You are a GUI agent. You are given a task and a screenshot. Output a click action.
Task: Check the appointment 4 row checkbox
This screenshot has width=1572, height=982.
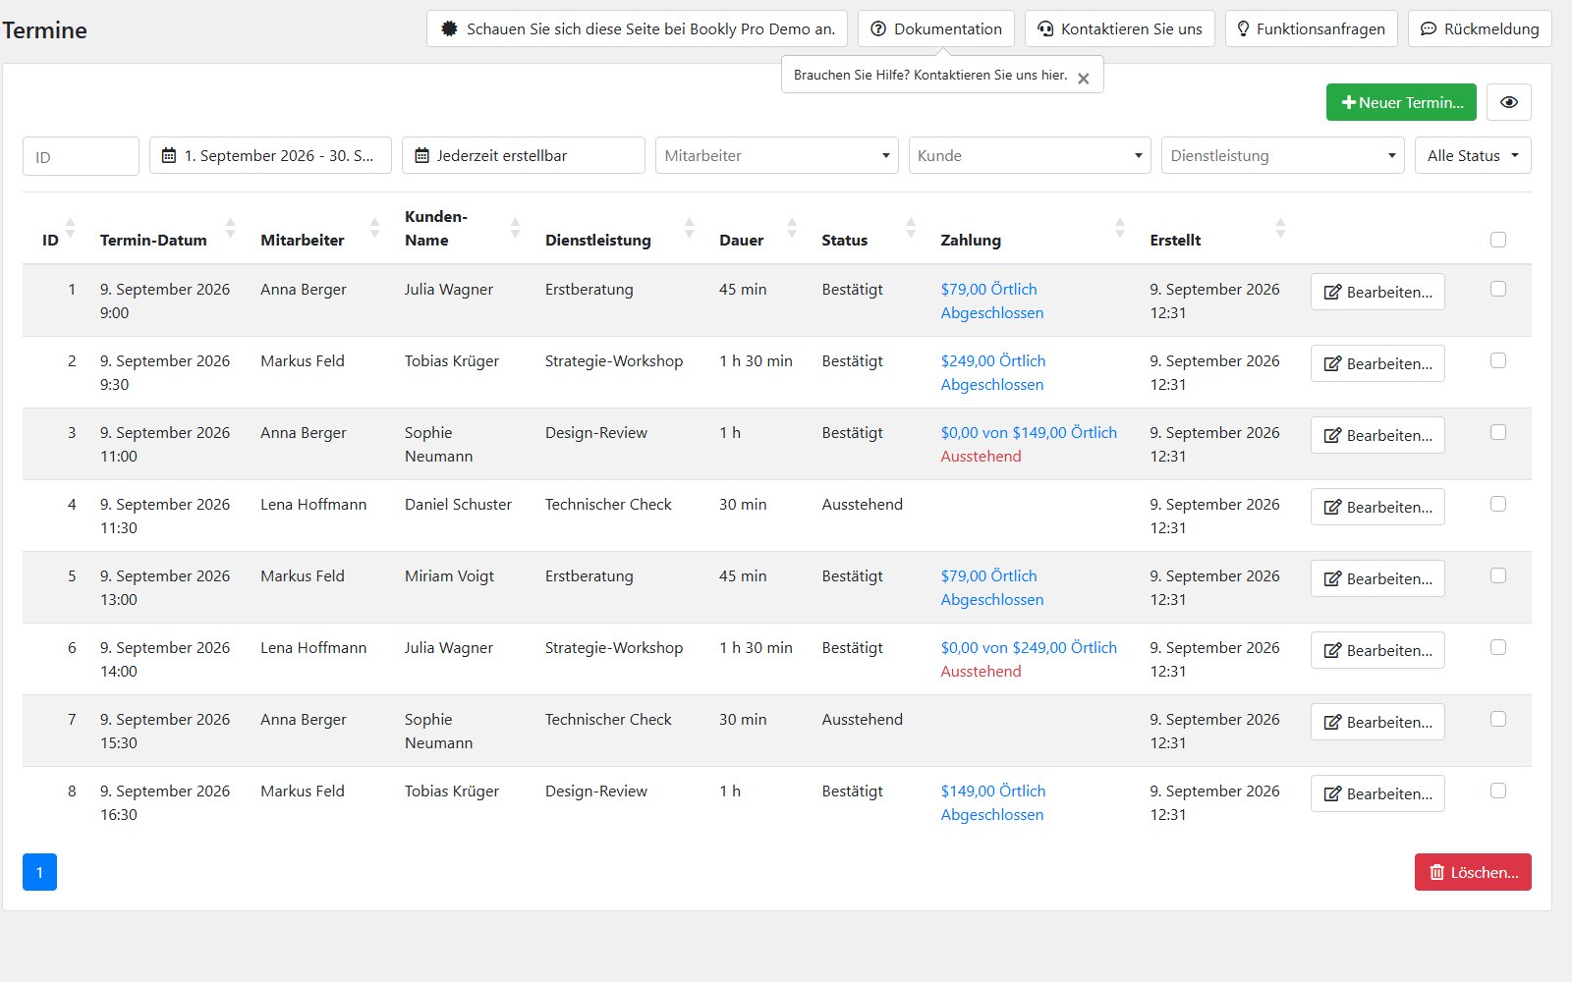point(1498,504)
